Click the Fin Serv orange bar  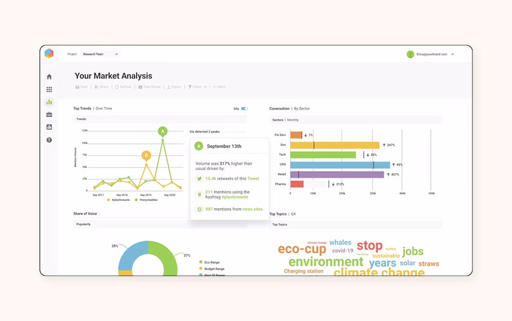pos(296,135)
